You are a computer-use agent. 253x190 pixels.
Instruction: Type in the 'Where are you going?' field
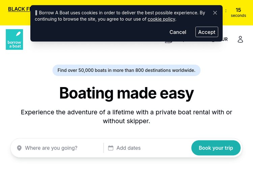(x=61, y=148)
